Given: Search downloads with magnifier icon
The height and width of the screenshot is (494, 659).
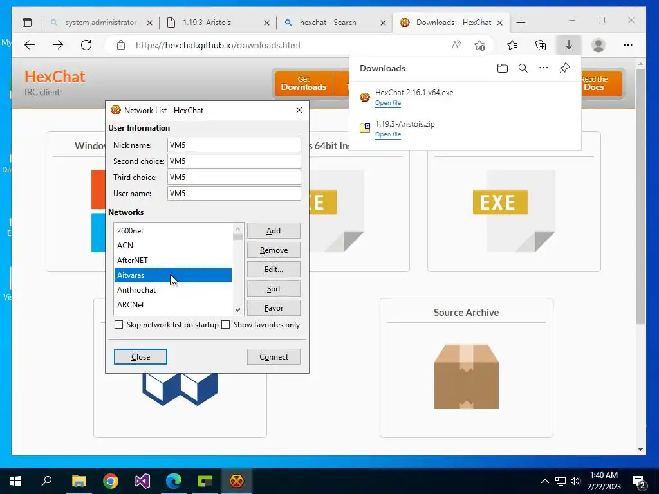Looking at the screenshot, I should (523, 68).
